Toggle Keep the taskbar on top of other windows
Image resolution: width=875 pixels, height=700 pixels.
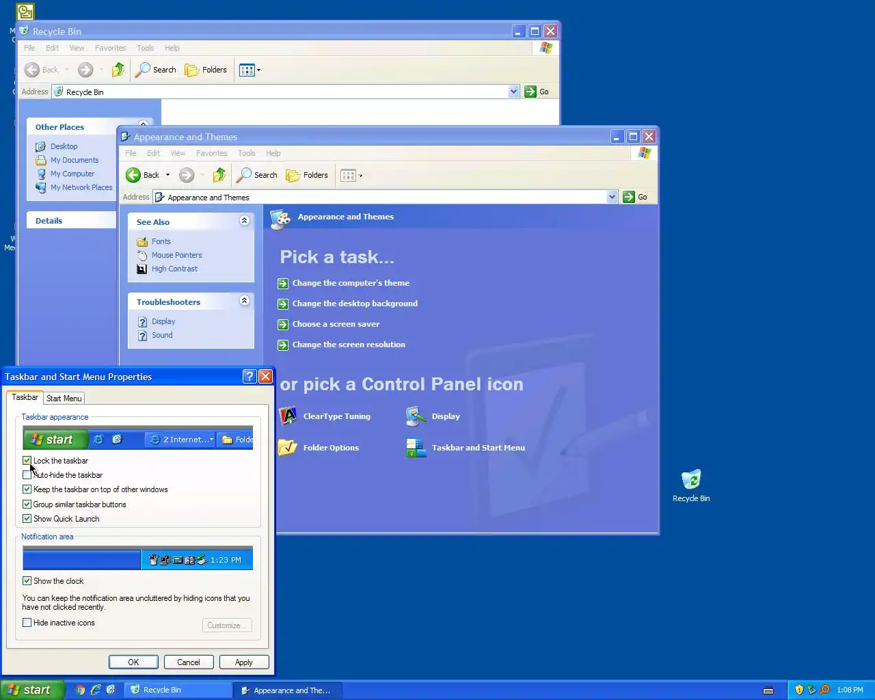(27, 489)
